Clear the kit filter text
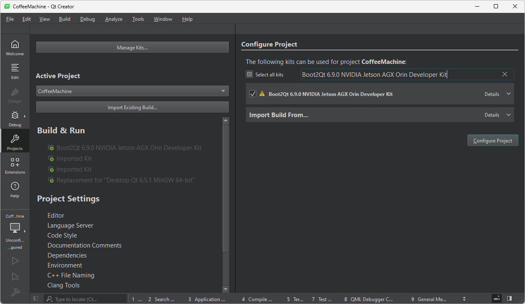Image resolution: width=525 pixels, height=304 pixels. point(505,74)
